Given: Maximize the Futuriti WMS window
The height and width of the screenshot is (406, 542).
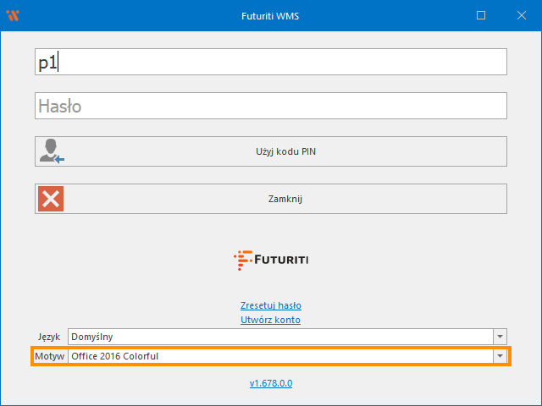Looking at the screenshot, I should [481, 15].
